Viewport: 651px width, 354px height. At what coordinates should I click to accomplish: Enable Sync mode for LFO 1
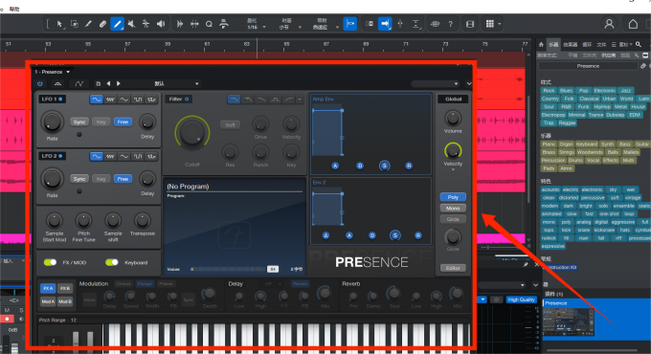click(79, 122)
